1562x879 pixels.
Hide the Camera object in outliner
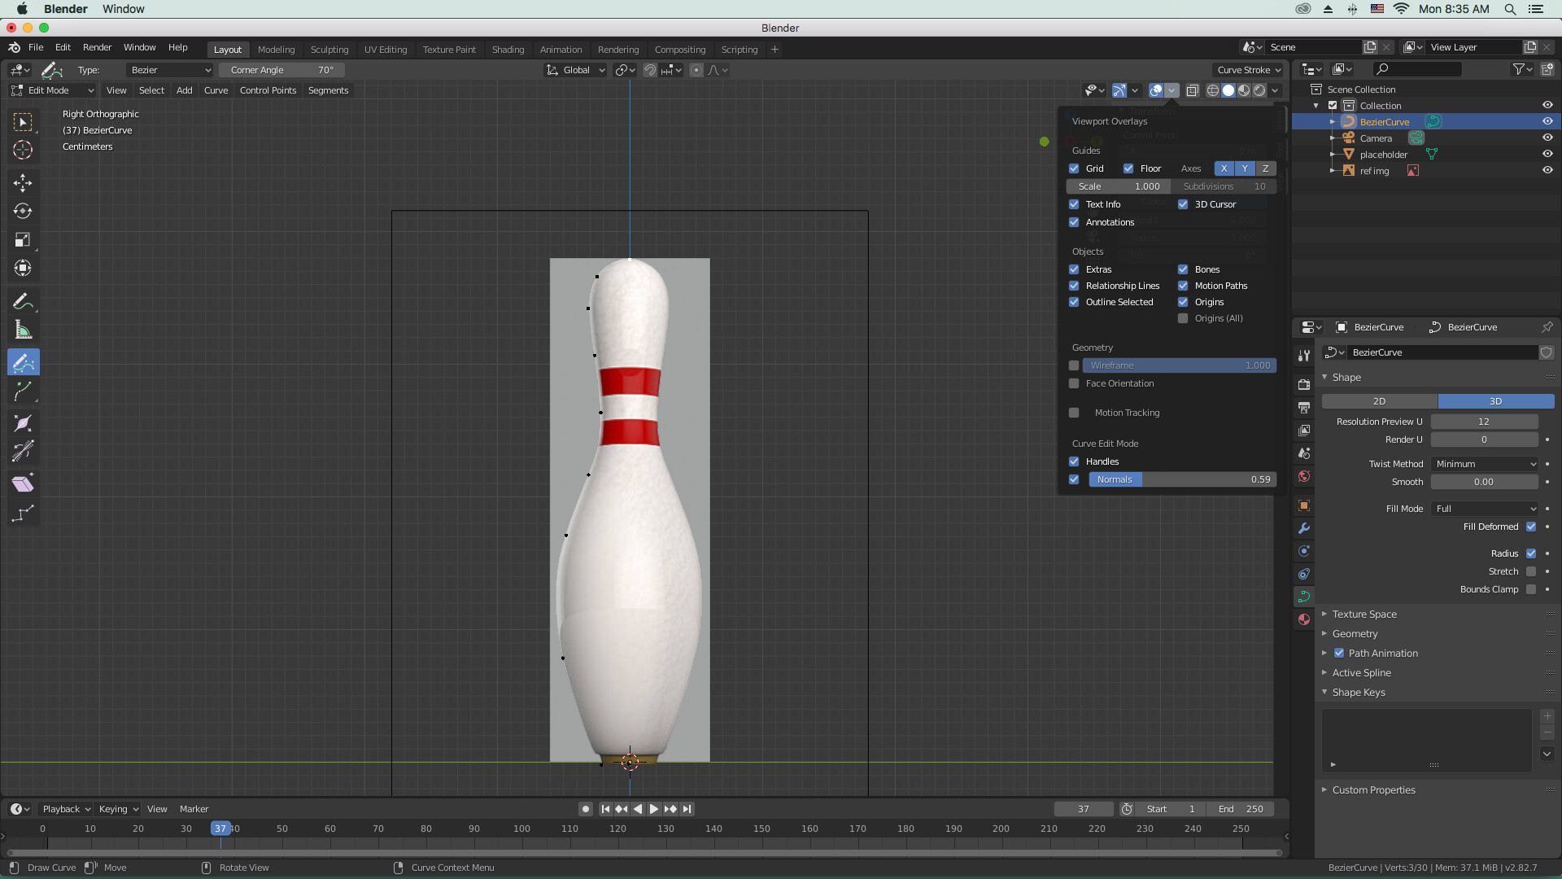(x=1547, y=138)
